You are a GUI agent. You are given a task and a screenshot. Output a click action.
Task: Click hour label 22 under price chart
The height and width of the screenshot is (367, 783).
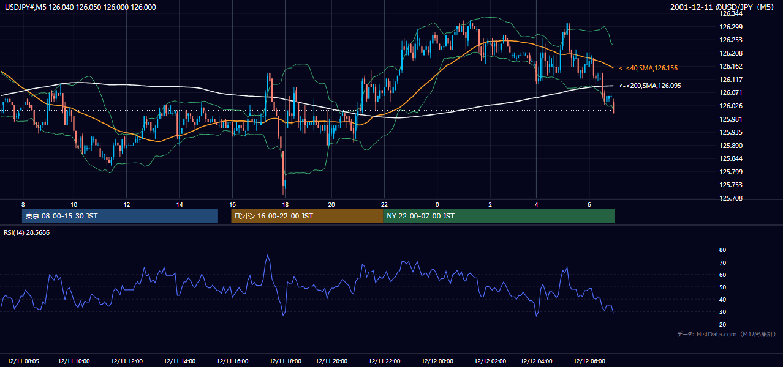[384, 204]
